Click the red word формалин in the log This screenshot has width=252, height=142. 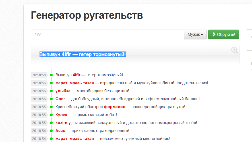click(x=115, y=107)
